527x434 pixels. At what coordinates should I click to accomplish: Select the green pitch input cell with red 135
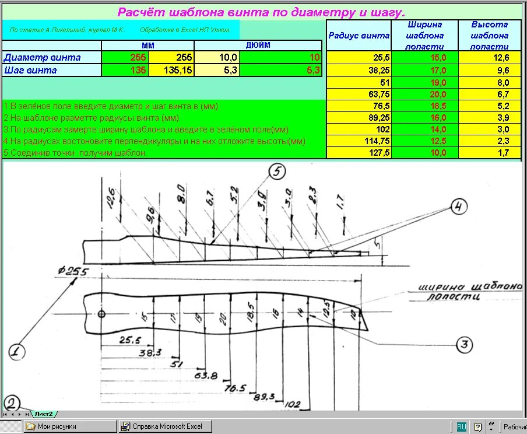(x=125, y=70)
